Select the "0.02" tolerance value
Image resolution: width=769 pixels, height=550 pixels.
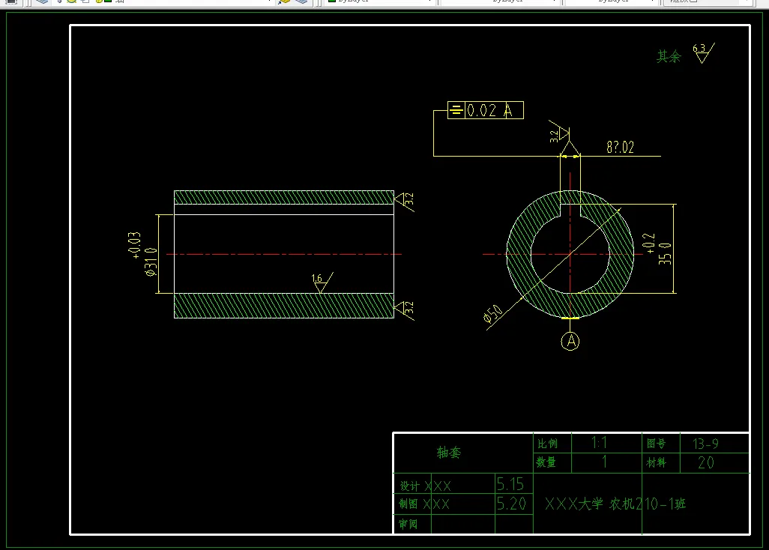click(x=482, y=110)
